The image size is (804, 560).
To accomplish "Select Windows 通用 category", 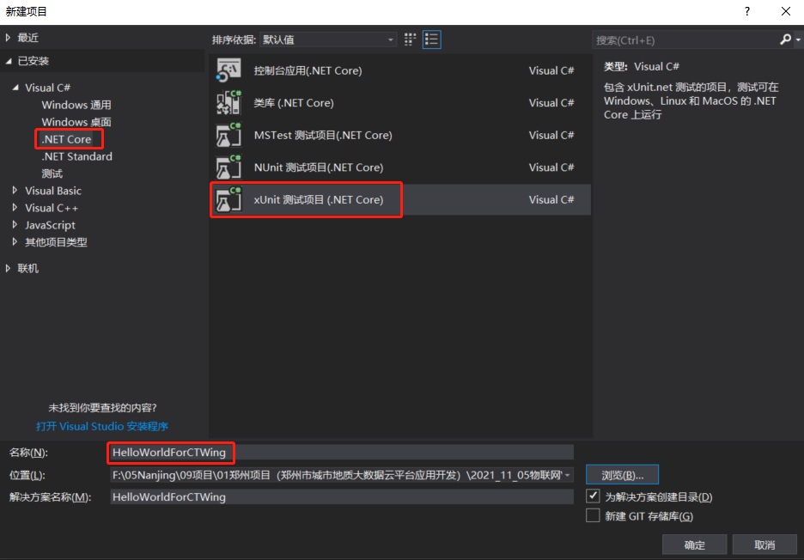I will coord(76,105).
